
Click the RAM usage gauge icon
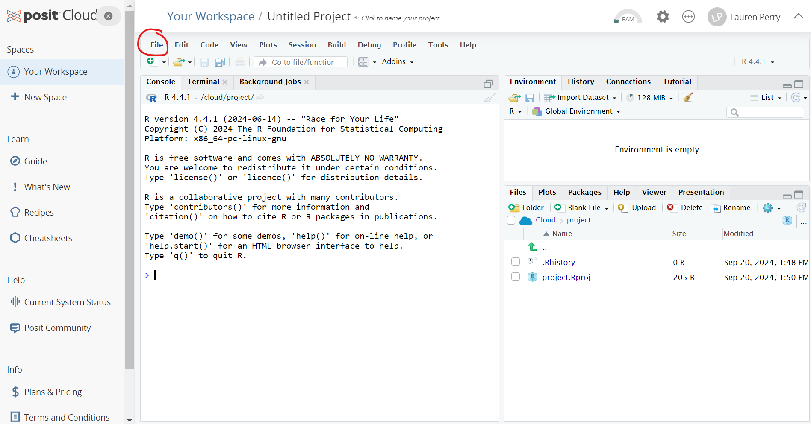point(628,17)
